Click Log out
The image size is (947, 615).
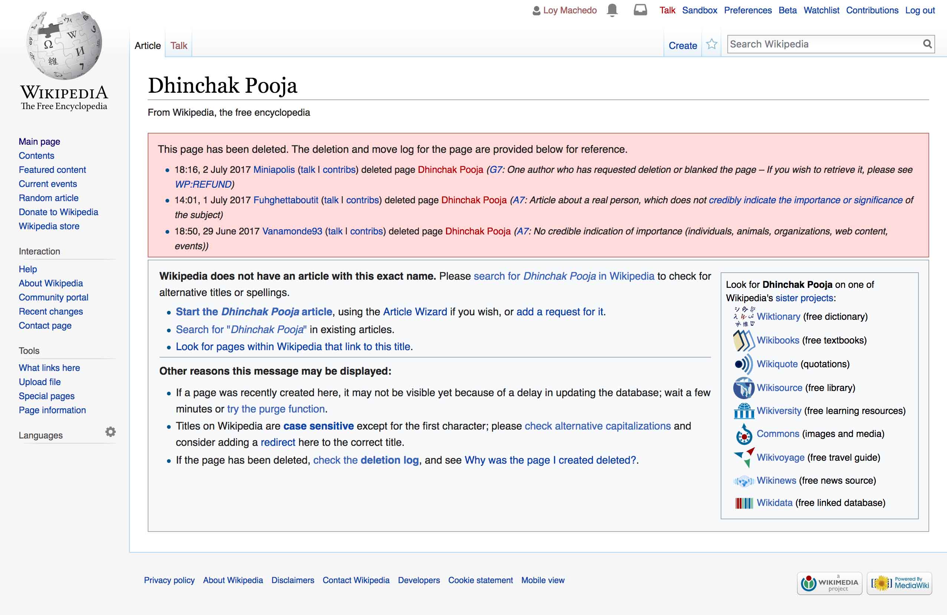pyautogui.click(x=920, y=10)
